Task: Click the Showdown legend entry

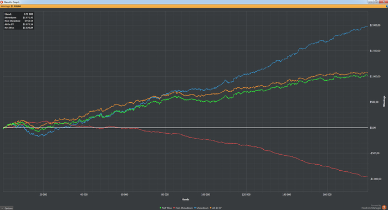Action: click(x=201, y=208)
